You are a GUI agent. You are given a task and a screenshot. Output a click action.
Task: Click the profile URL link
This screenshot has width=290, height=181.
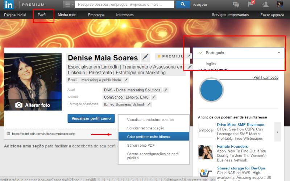pos(43,134)
